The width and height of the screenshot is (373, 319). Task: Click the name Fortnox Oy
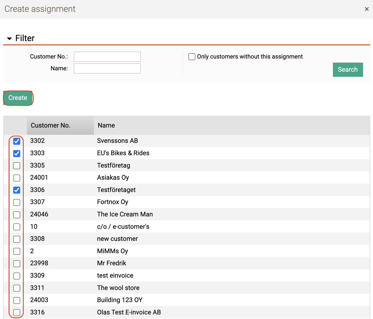pyautogui.click(x=113, y=202)
